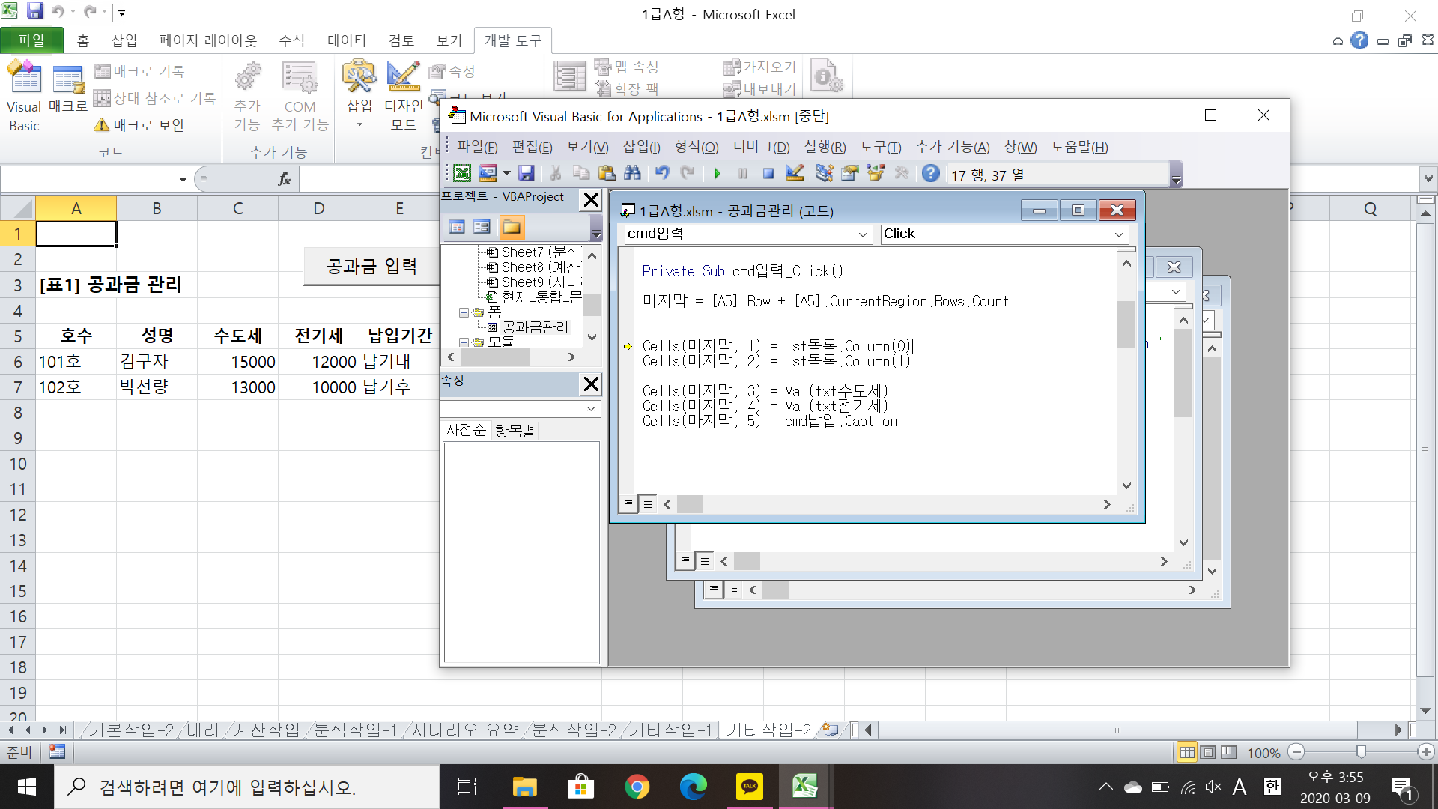Select the 항목별 tab in properties panel
This screenshot has width=1438, height=809.
515,431
